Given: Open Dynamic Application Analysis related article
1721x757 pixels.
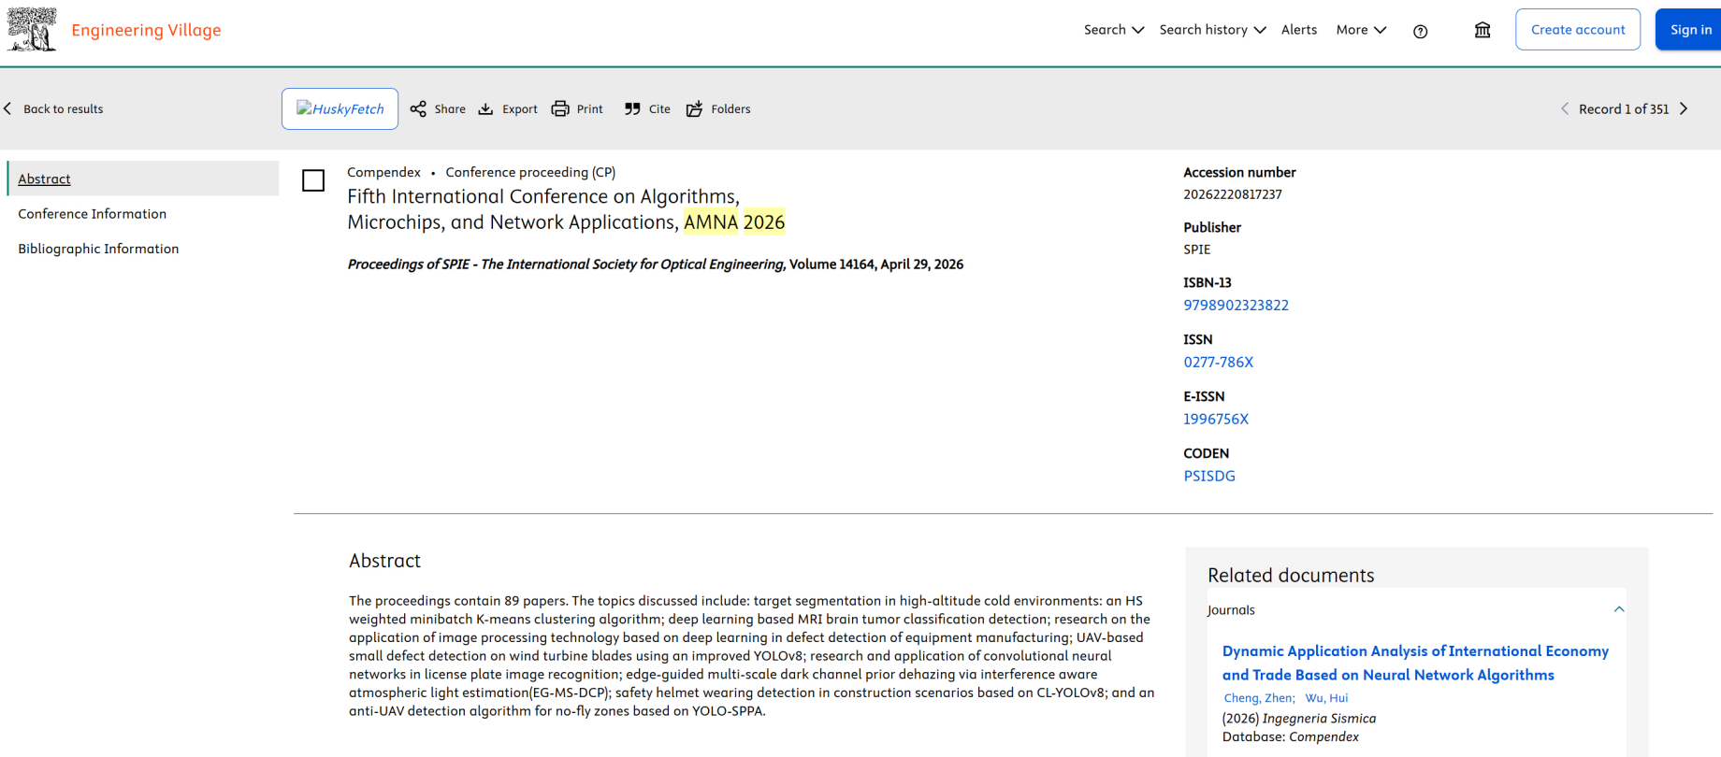Looking at the screenshot, I should pos(1415,663).
